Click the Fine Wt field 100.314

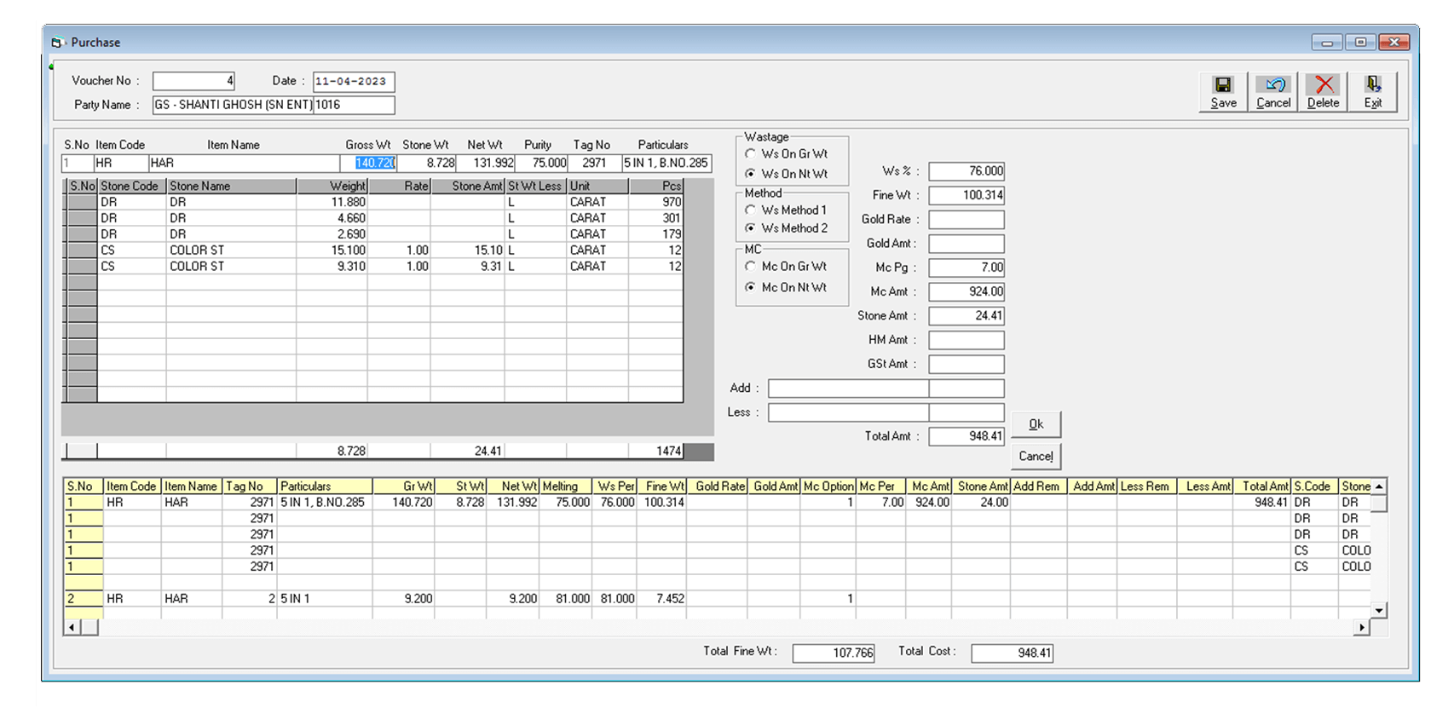966,195
